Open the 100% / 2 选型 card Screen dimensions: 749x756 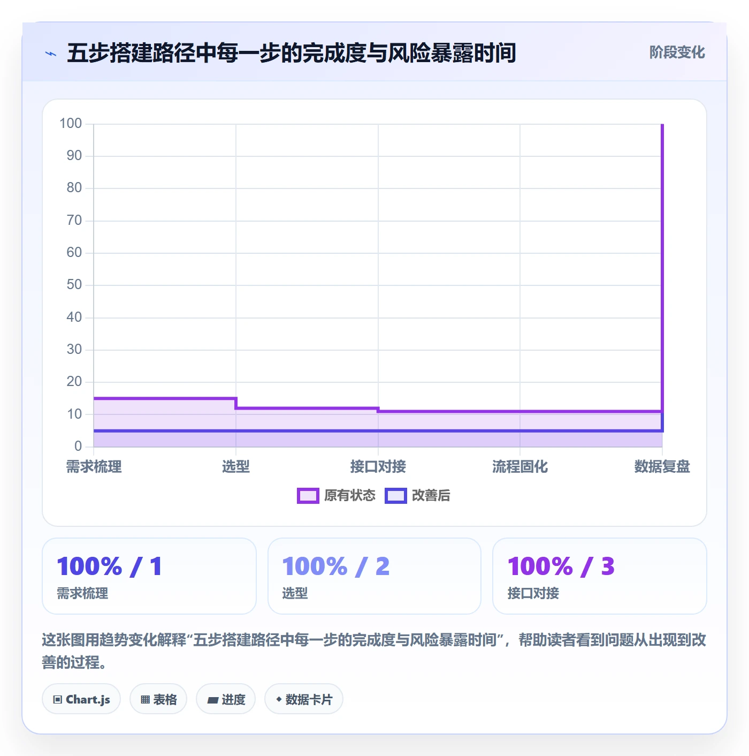(374, 576)
